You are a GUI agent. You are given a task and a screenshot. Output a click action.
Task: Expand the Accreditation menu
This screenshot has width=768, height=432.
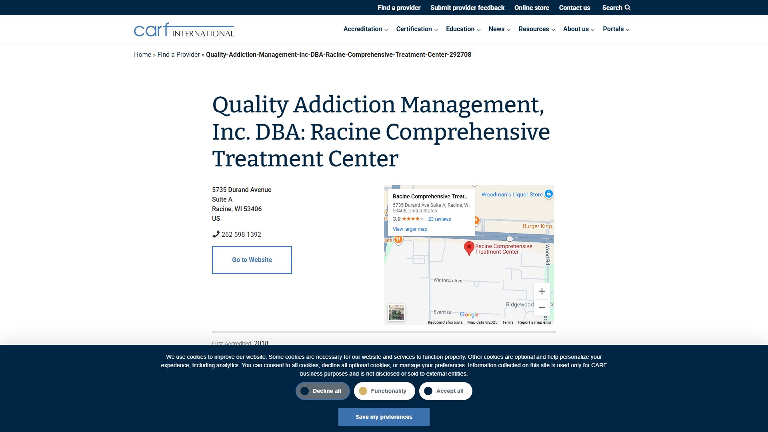point(366,29)
